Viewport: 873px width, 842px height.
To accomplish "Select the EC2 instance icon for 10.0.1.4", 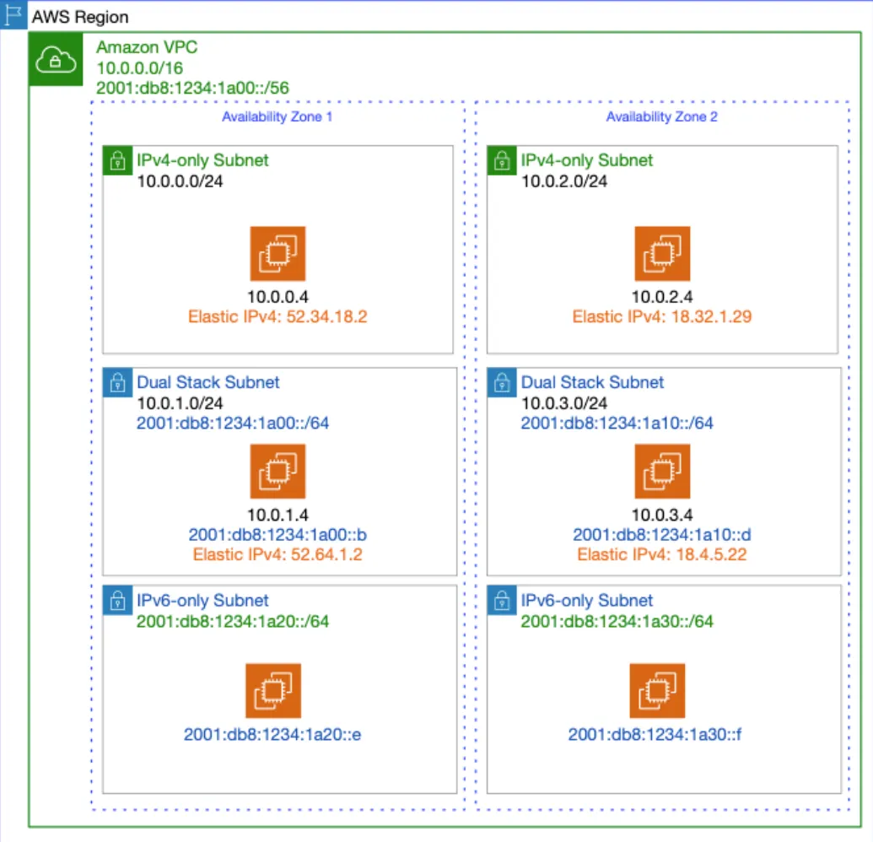I will click(x=278, y=471).
